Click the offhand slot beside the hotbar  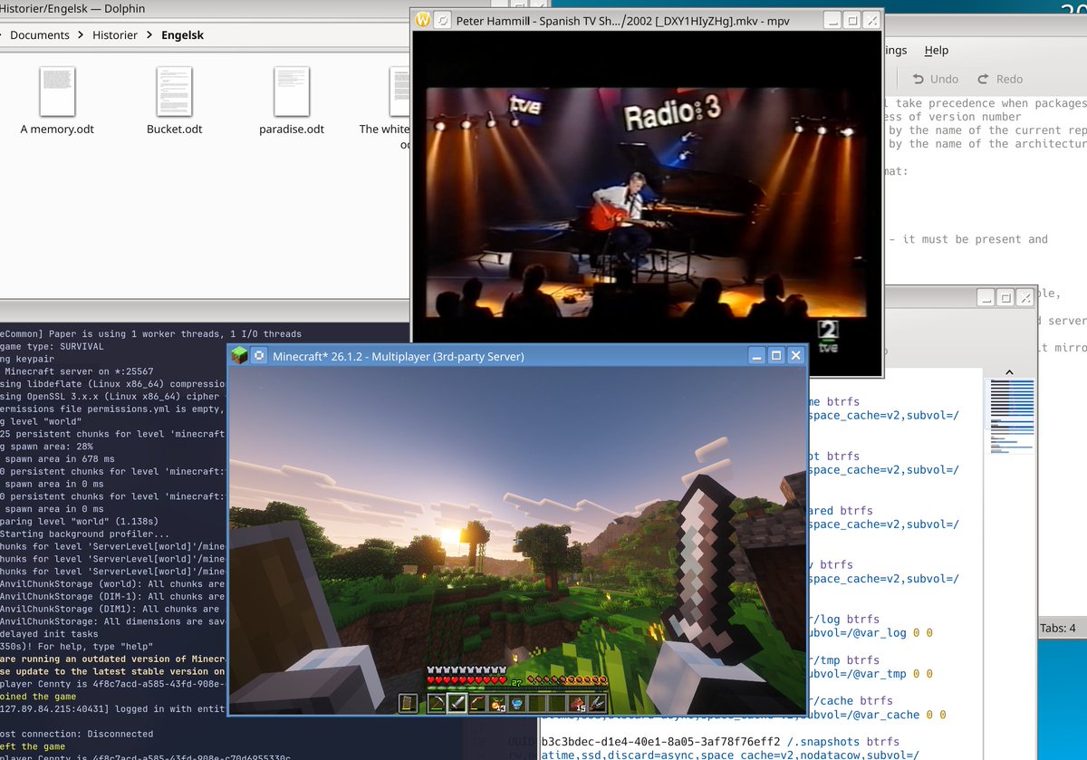408,703
